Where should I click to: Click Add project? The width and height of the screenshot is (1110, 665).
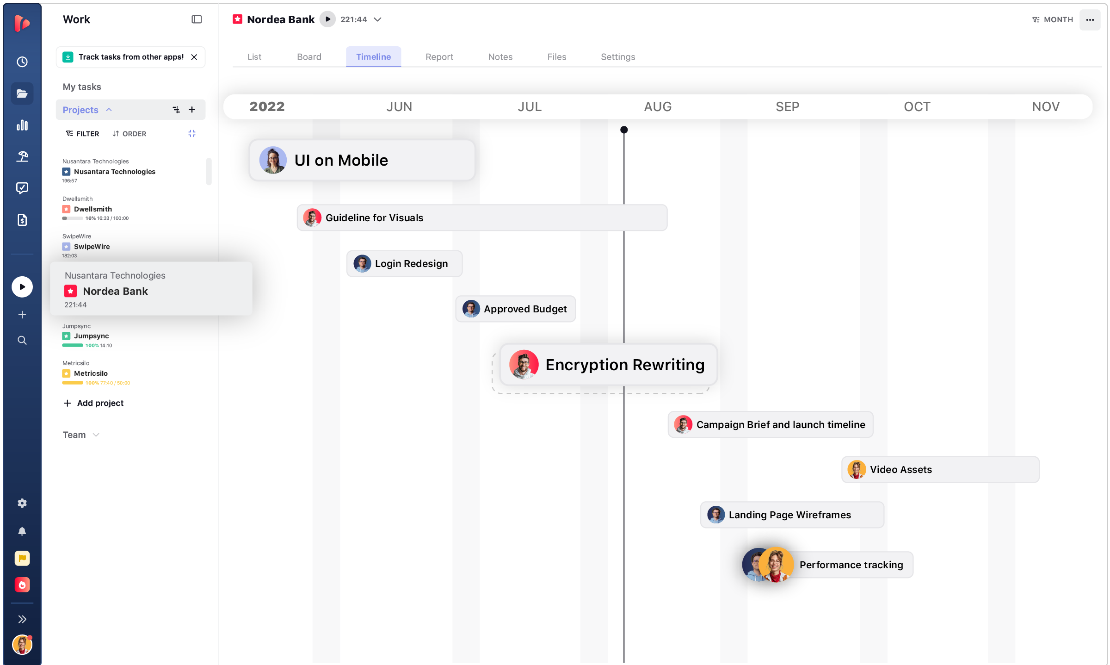pos(93,403)
